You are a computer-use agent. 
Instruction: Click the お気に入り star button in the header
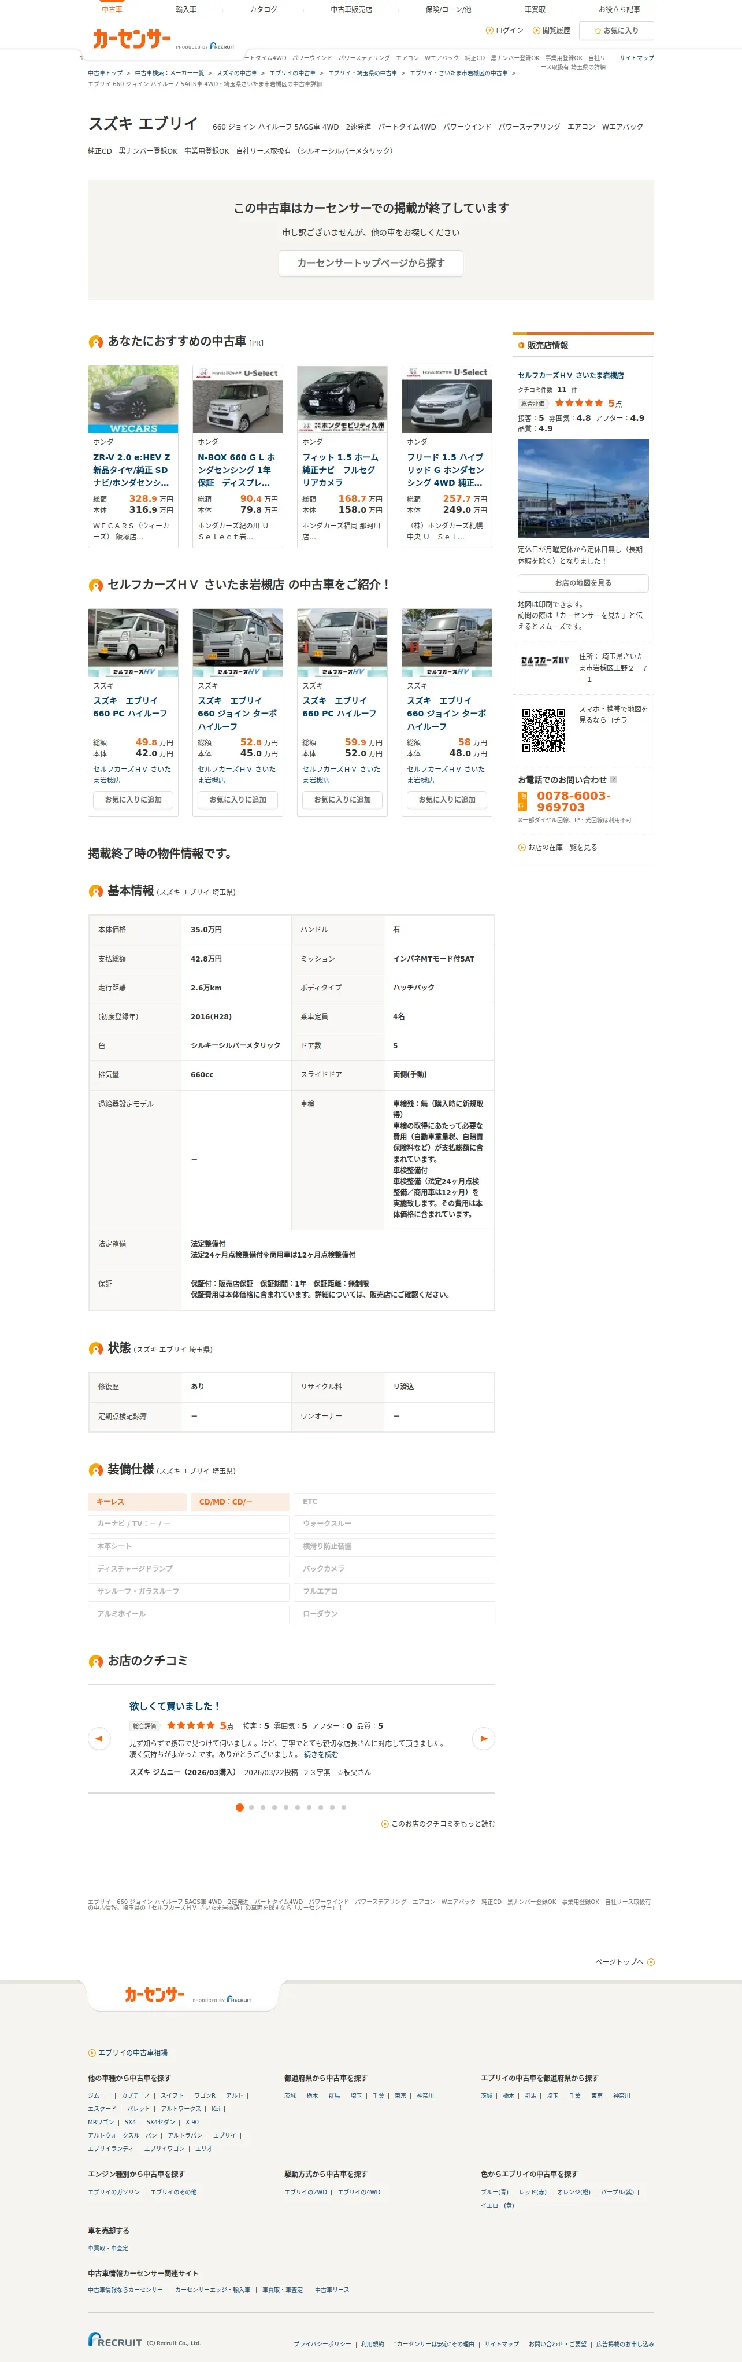point(617,30)
